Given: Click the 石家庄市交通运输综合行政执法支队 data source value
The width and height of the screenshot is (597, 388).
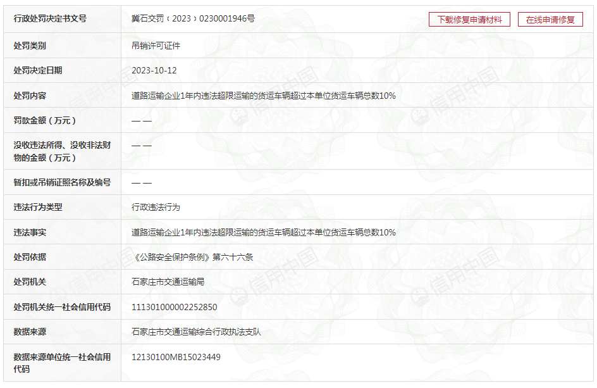Looking at the screenshot, I should tap(196, 332).
